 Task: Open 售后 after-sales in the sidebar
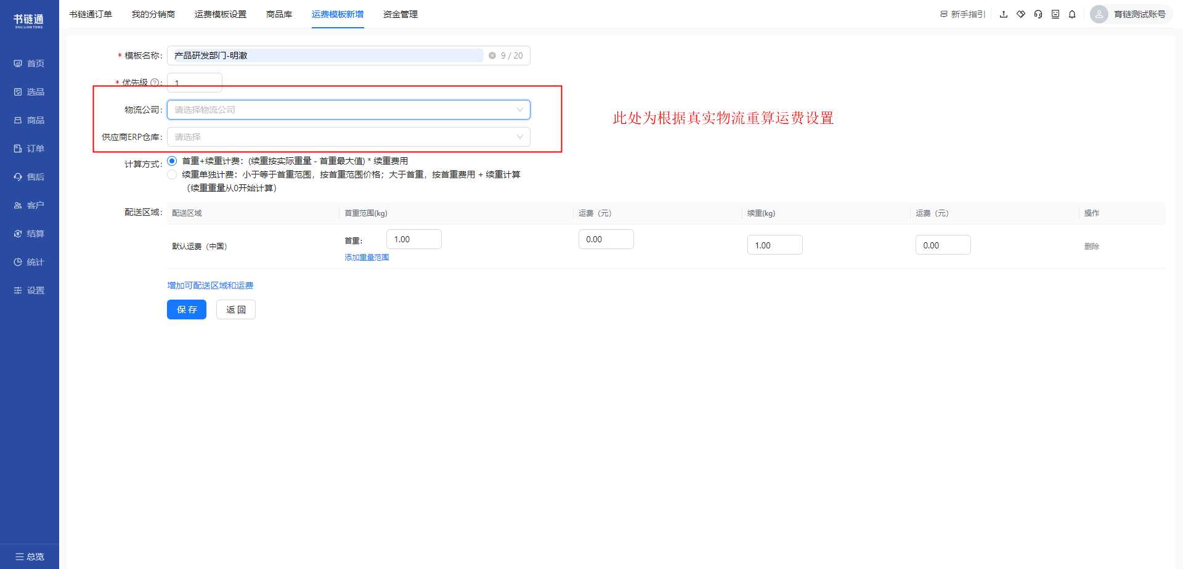click(x=29, y=177)
